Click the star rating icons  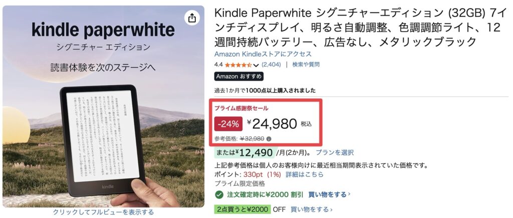238,65
